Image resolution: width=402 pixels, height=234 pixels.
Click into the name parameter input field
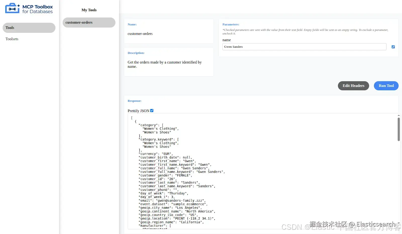pyautogui.click(x=304, y=47)
